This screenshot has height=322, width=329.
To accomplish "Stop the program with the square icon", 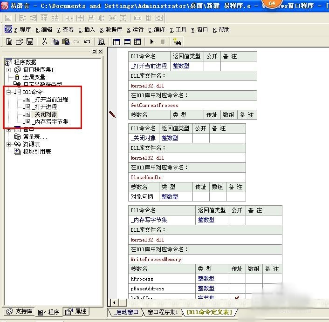I will pos(162,42).
